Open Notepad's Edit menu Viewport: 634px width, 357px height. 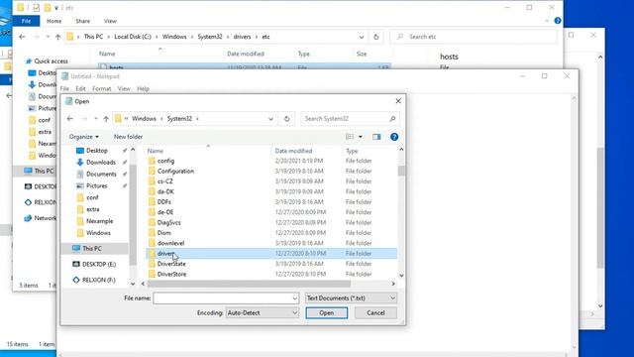(x=80, y=88)
